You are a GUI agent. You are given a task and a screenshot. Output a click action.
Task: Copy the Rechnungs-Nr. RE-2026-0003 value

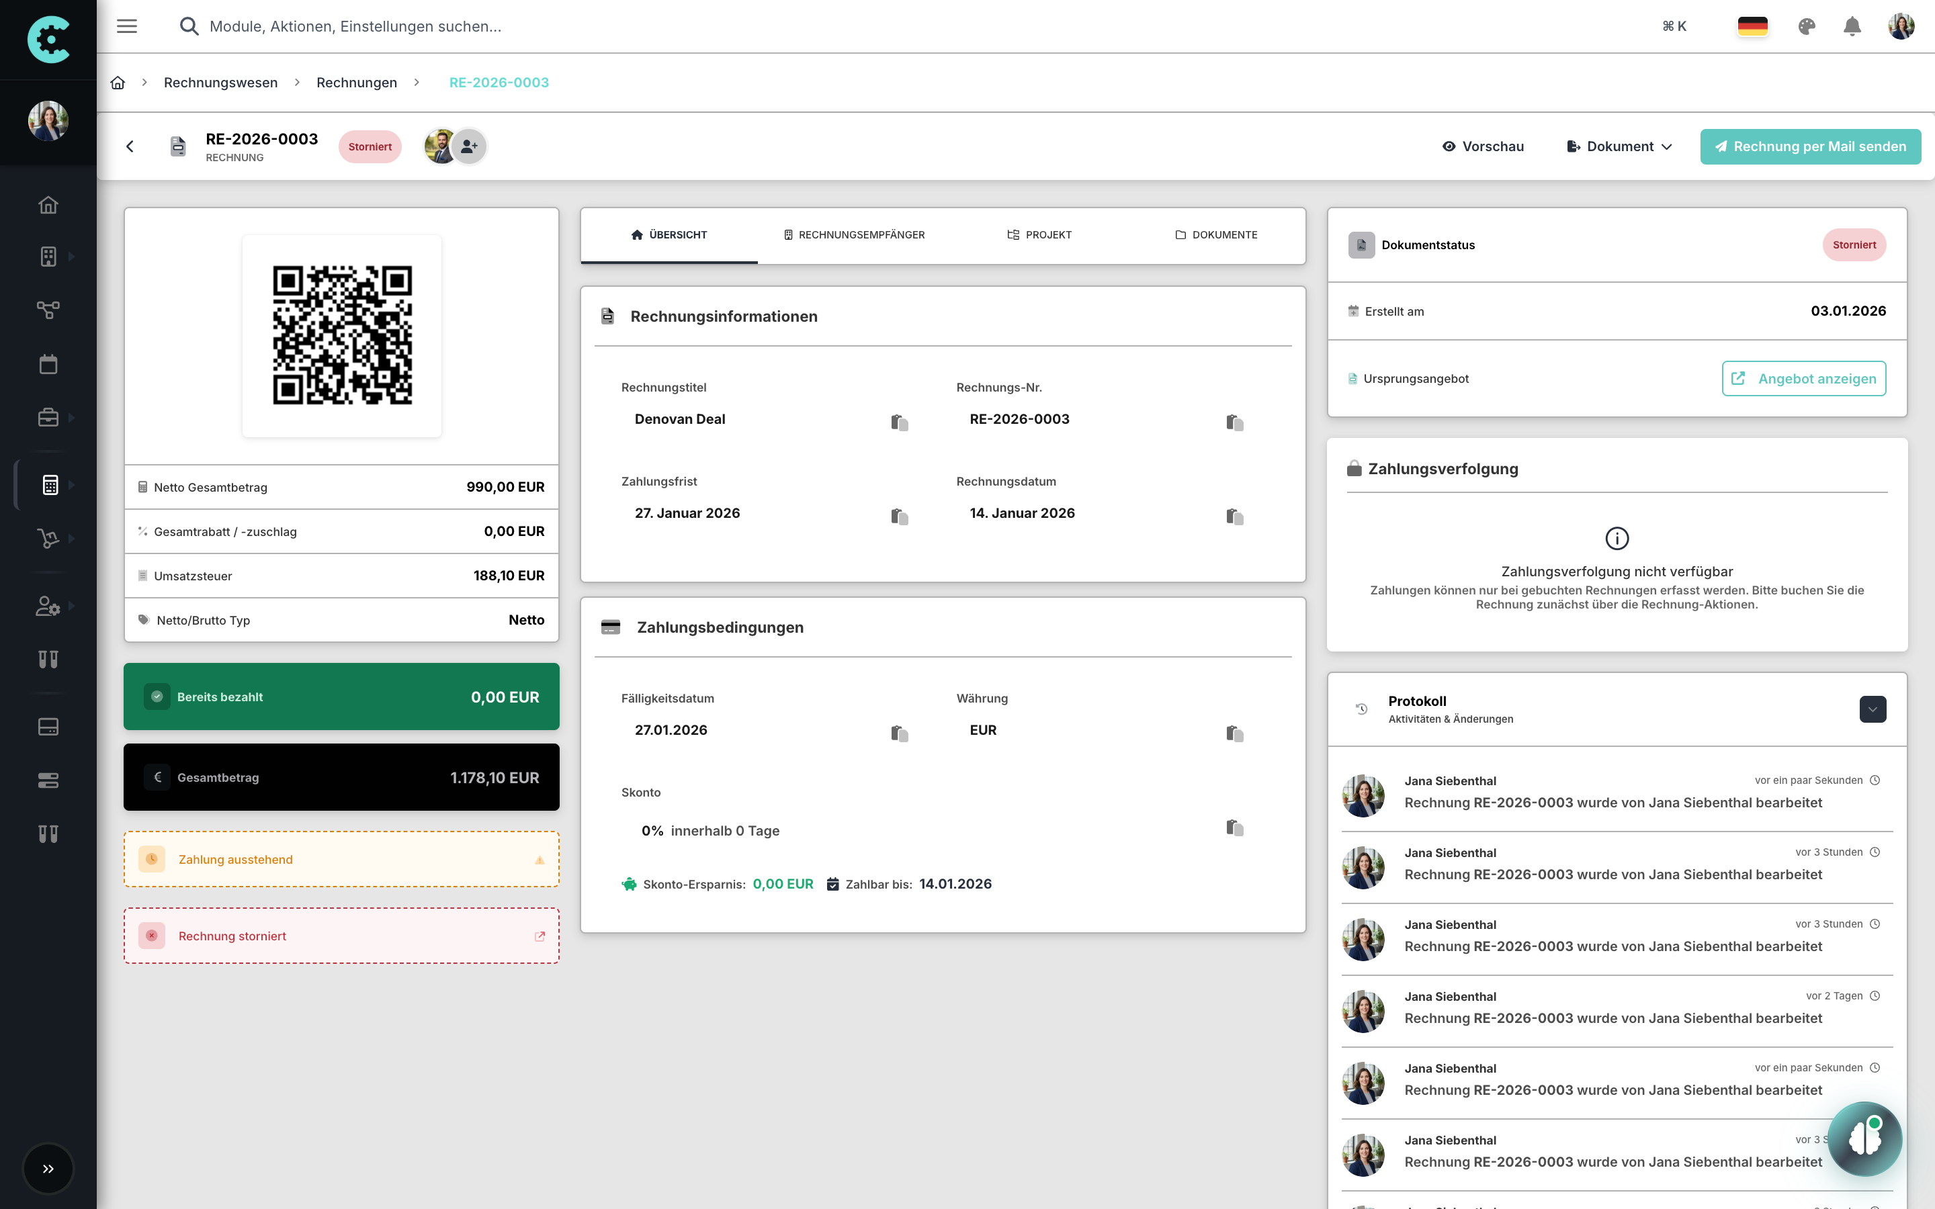1234,422
